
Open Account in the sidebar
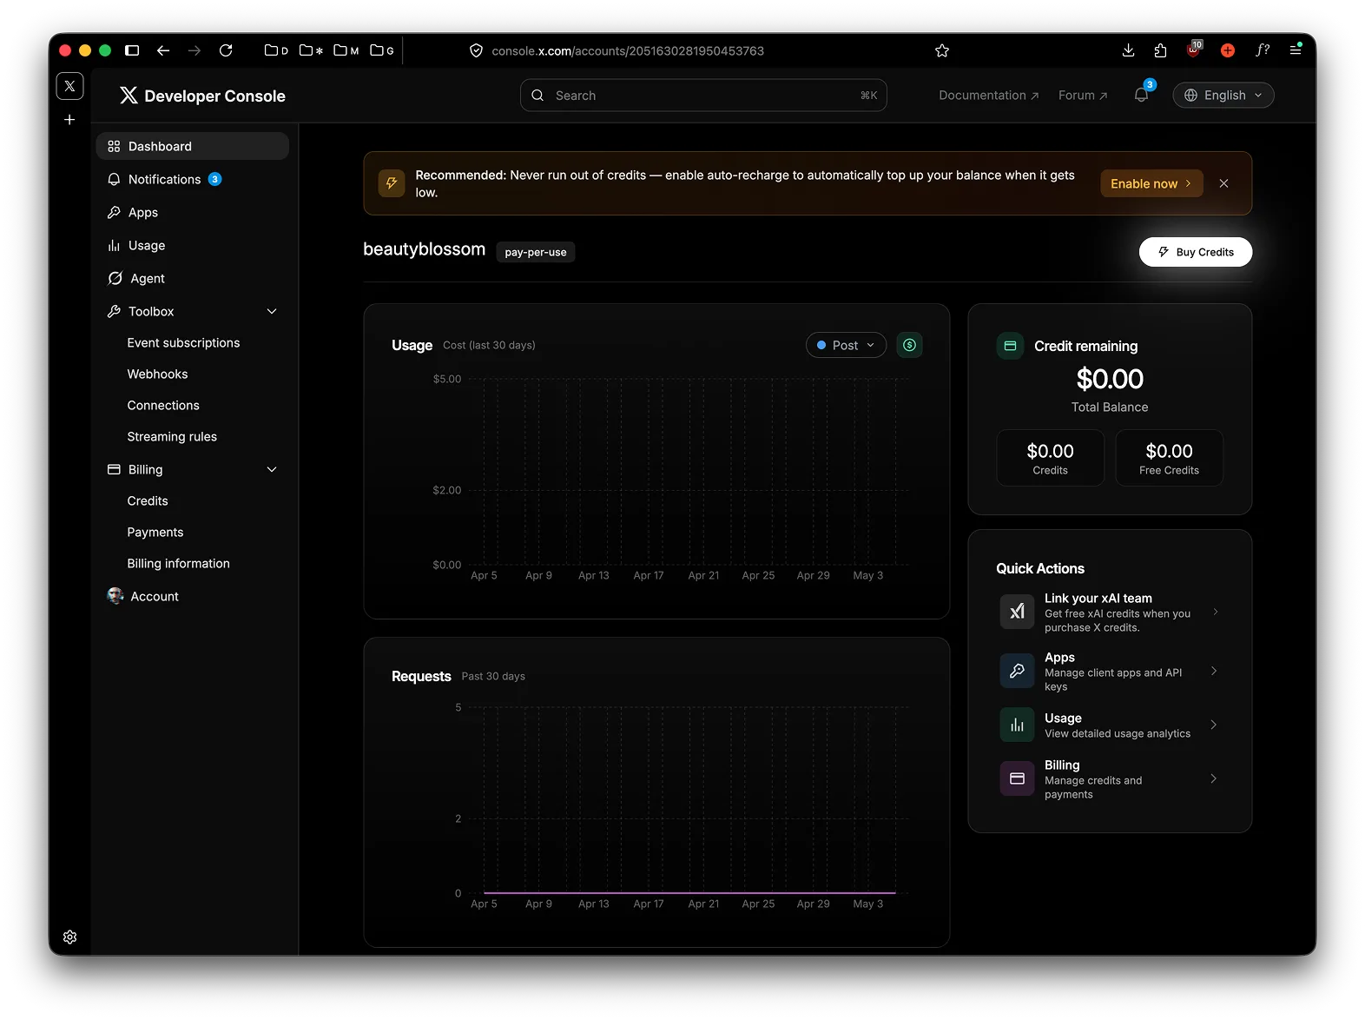(x=192, y=596)
